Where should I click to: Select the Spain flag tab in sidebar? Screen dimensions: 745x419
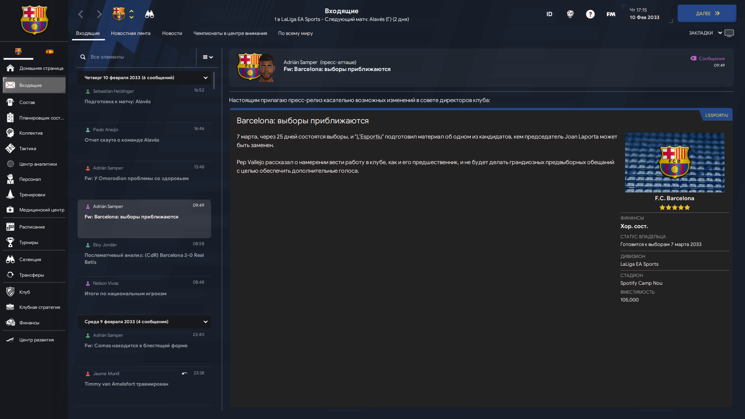click(x=50, y=51)
